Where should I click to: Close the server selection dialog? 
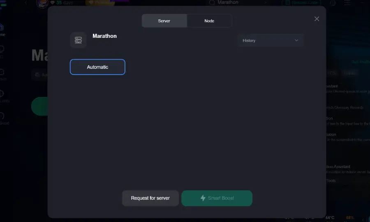pyautogui.click(x=317, y=19)
